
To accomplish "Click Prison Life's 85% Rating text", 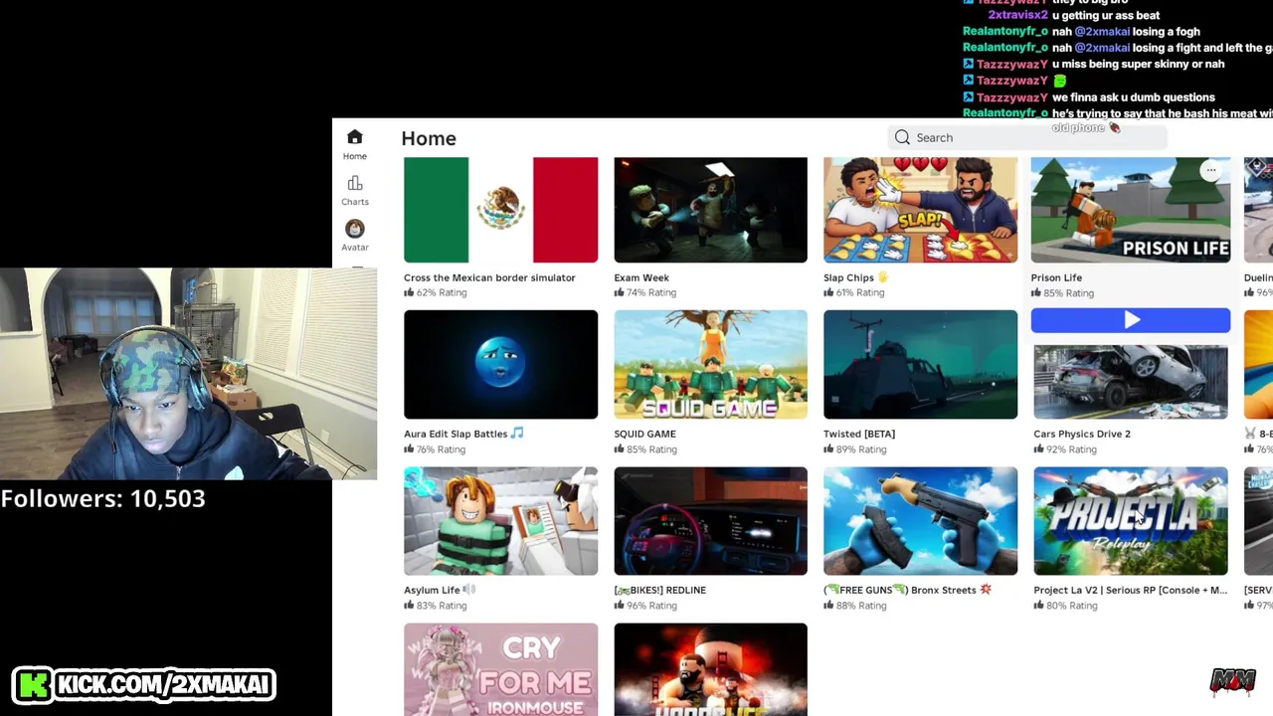I will (1069, 293).
